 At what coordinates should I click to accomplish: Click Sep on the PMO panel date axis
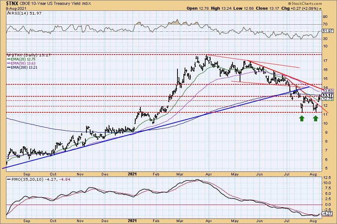pyautogui.click(x=27, y=221)
